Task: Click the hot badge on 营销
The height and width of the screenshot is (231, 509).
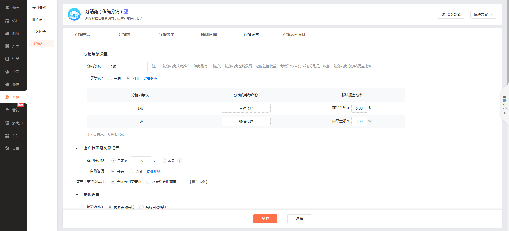Action: pos(21,105)
